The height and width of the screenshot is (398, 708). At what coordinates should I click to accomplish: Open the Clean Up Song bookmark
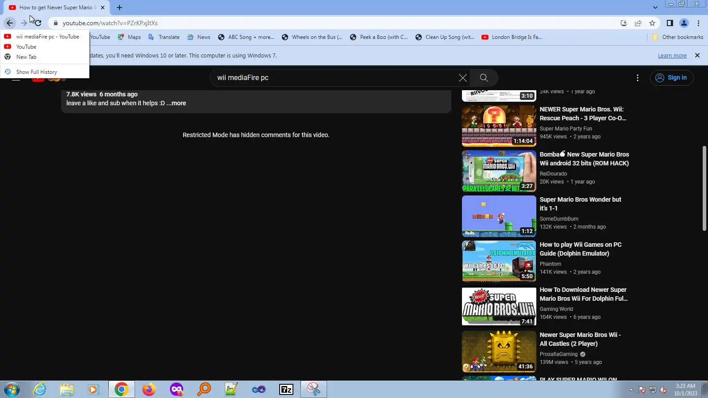pos(445,37)
